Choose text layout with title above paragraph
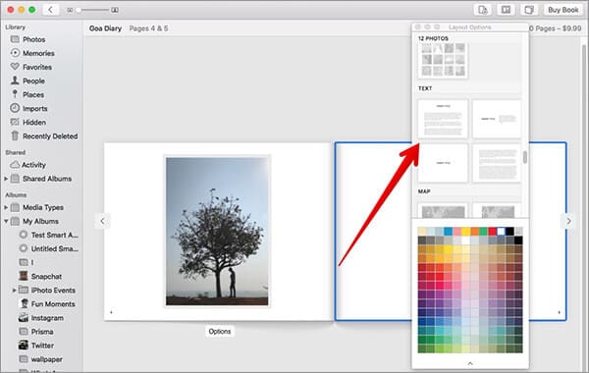The width and height of the screenshot is (589, 373). 443,119
